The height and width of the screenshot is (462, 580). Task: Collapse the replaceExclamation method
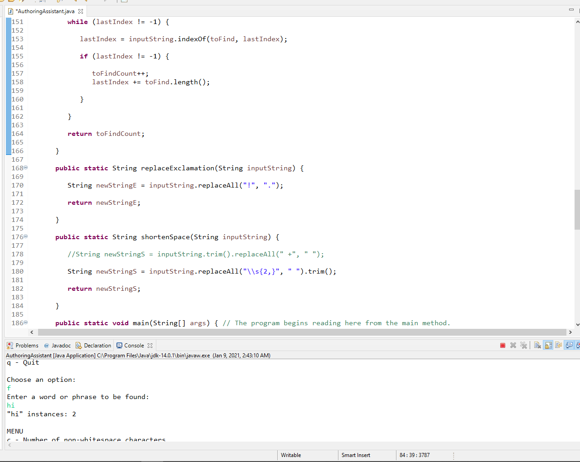coord(25,168)
